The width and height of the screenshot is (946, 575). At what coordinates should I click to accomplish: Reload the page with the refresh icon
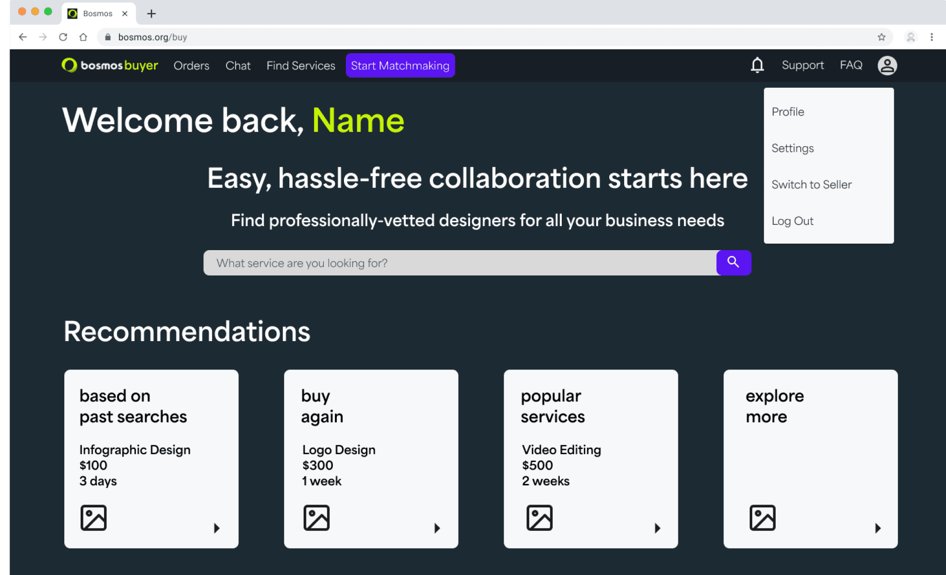pyautogui.click(x=63, y=37)
